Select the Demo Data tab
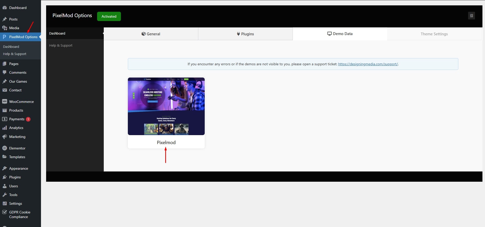 click(x=340, y=34)
